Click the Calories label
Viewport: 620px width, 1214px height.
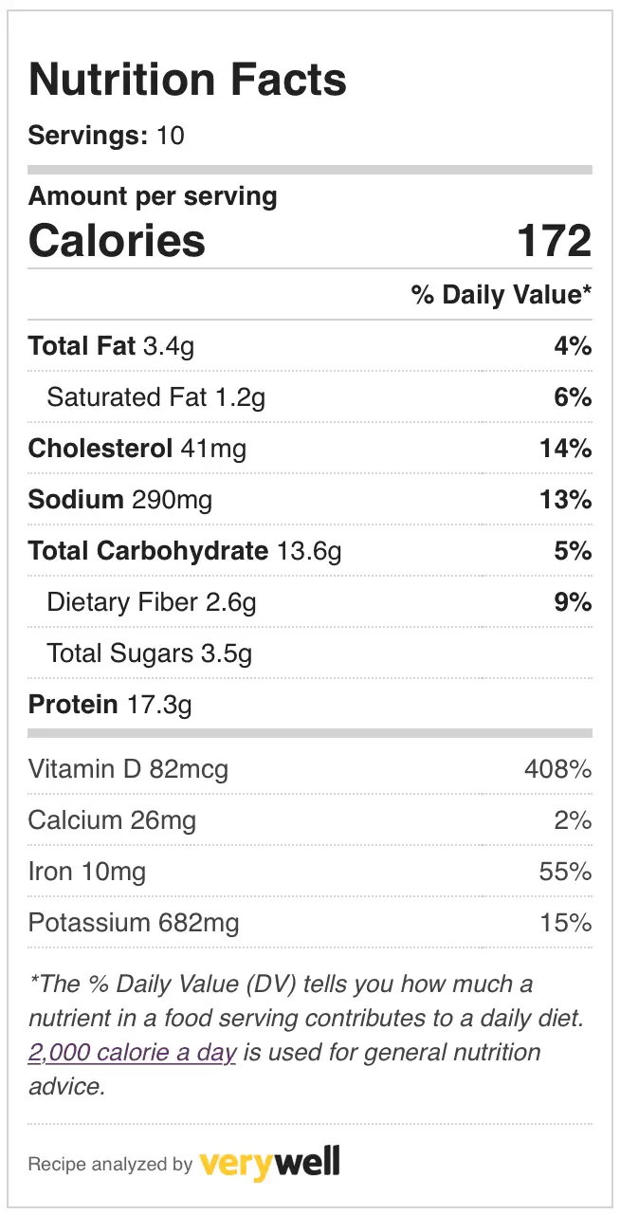(117, 241)
